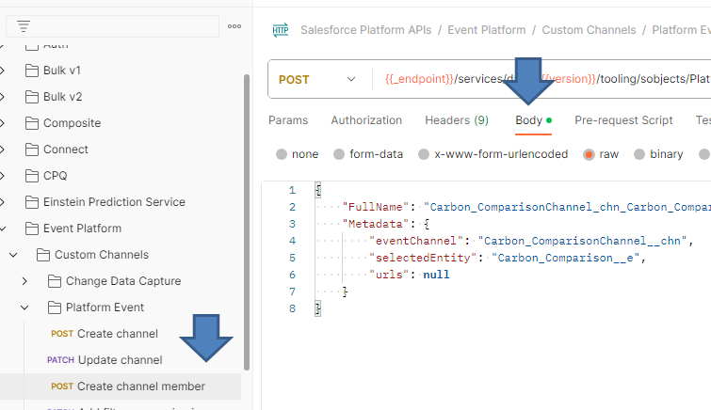Click the Change Data Capture label
The image size is (711, 410).
[x=123, y=281]
